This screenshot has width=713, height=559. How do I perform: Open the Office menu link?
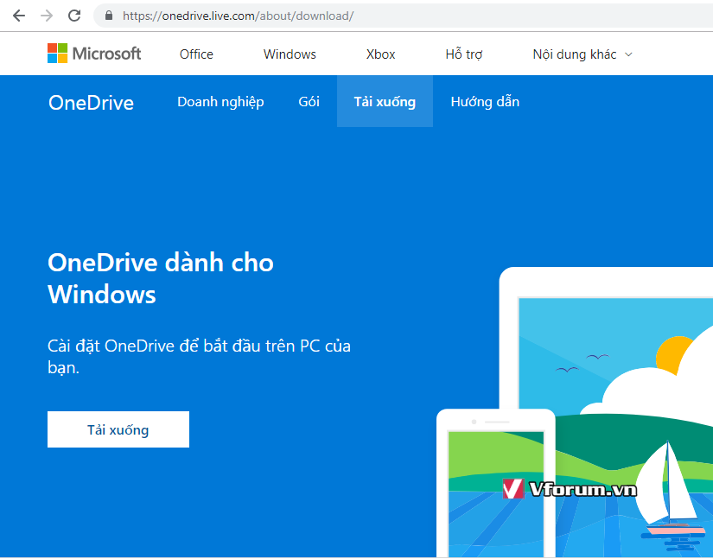coord(196,54)
